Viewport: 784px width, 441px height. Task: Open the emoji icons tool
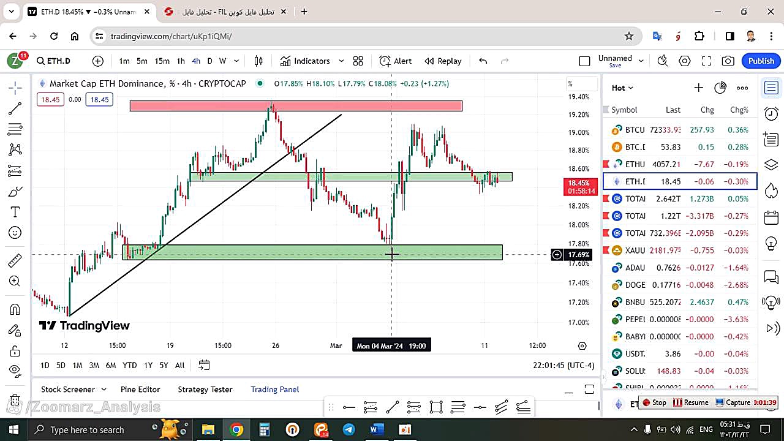(15, 233)
